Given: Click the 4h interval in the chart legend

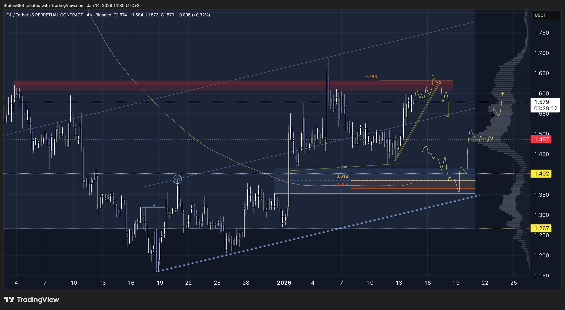Looking at the screenshot, I should 89,15.
